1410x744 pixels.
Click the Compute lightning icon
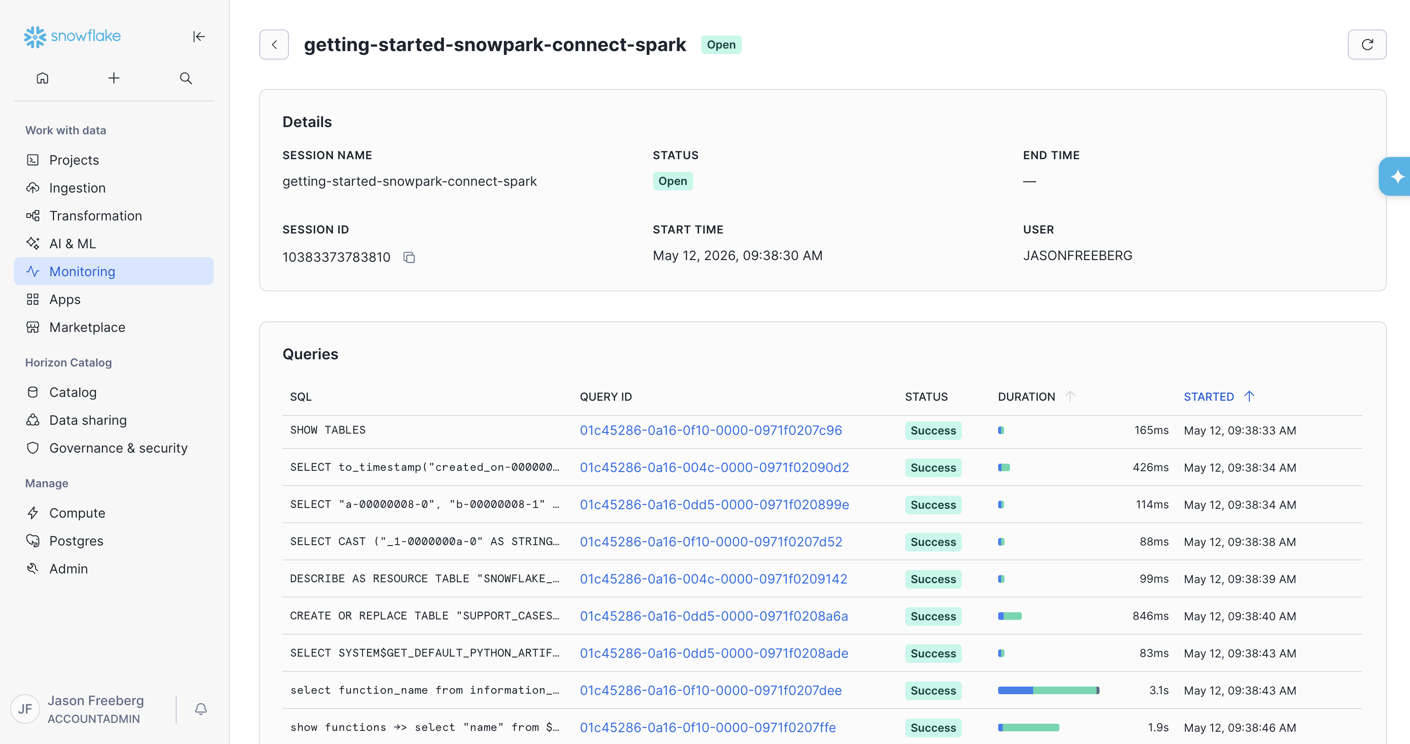coord(33,513)
